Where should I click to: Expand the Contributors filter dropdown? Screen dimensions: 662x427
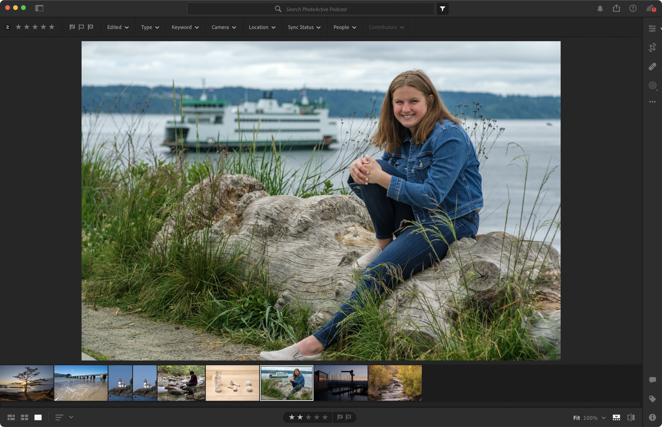(386, 27)
